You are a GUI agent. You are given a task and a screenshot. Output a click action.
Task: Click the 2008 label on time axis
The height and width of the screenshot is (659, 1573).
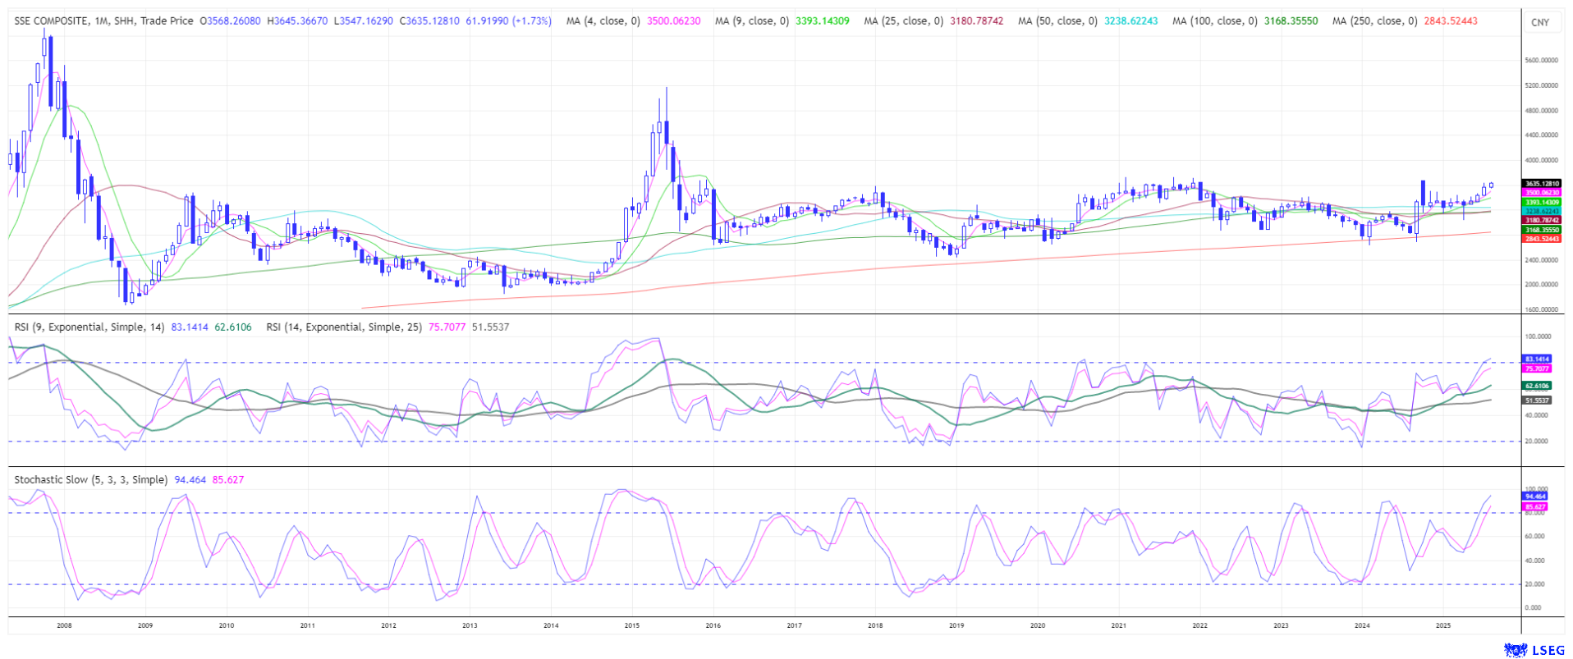(x=64, y=625)
